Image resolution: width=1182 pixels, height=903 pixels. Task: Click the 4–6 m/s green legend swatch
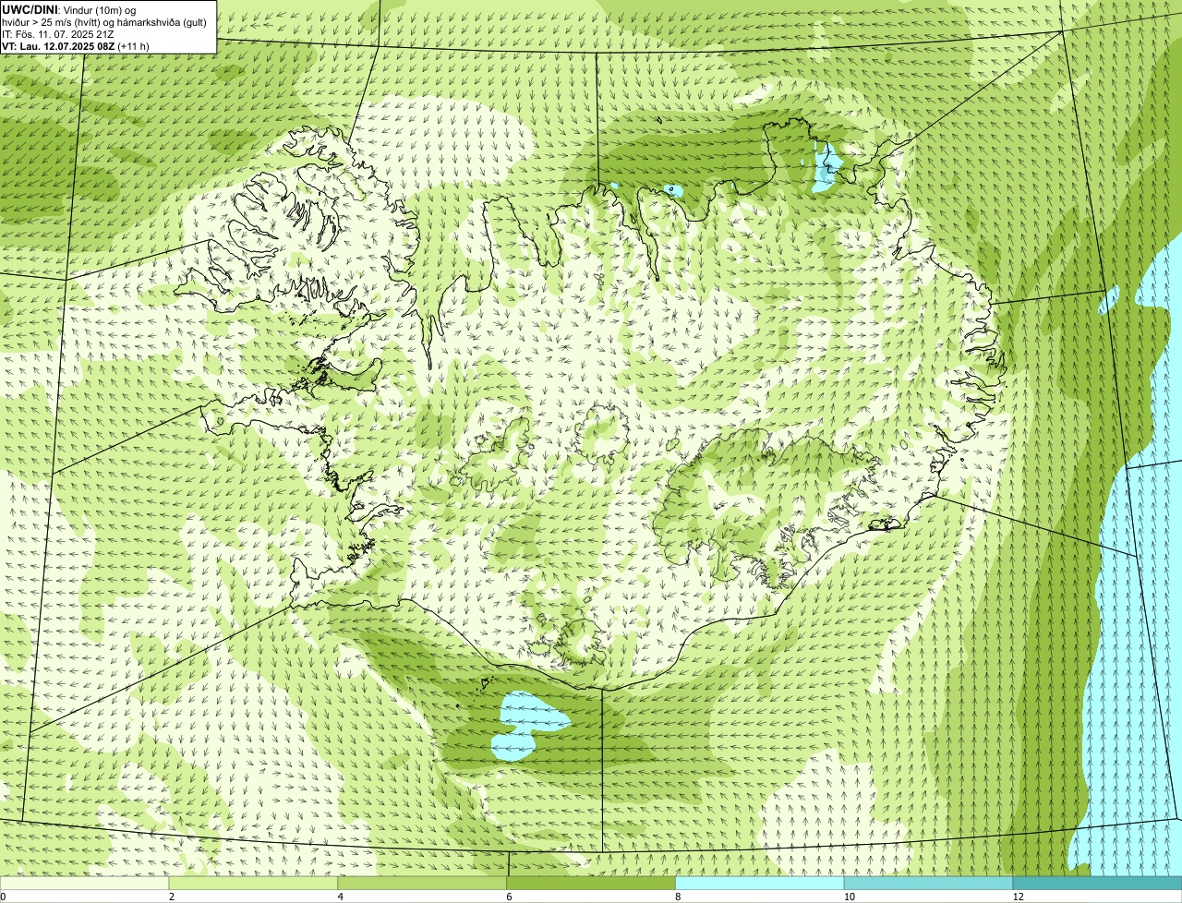[422, 883]
